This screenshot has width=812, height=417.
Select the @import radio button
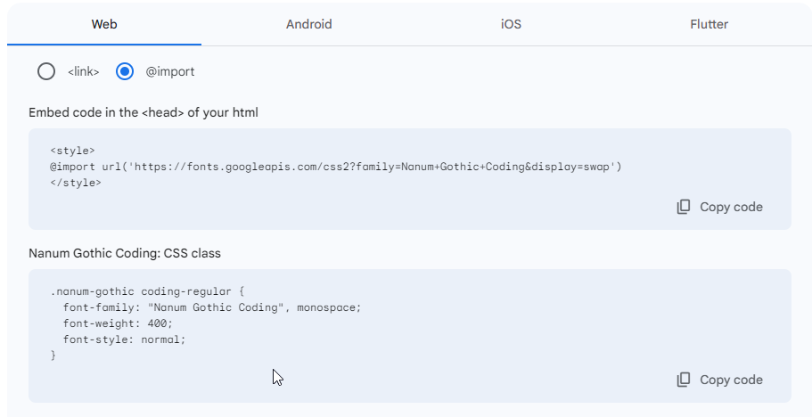point(124,71)
